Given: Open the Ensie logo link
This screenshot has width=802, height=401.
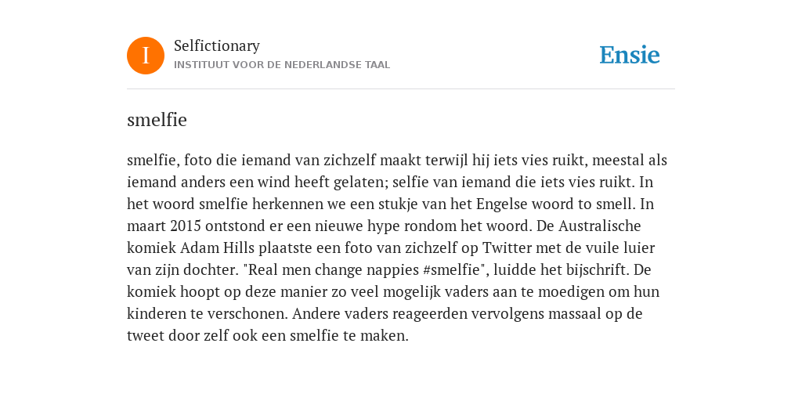Looking at the screenshot, I should click(629, 55).
